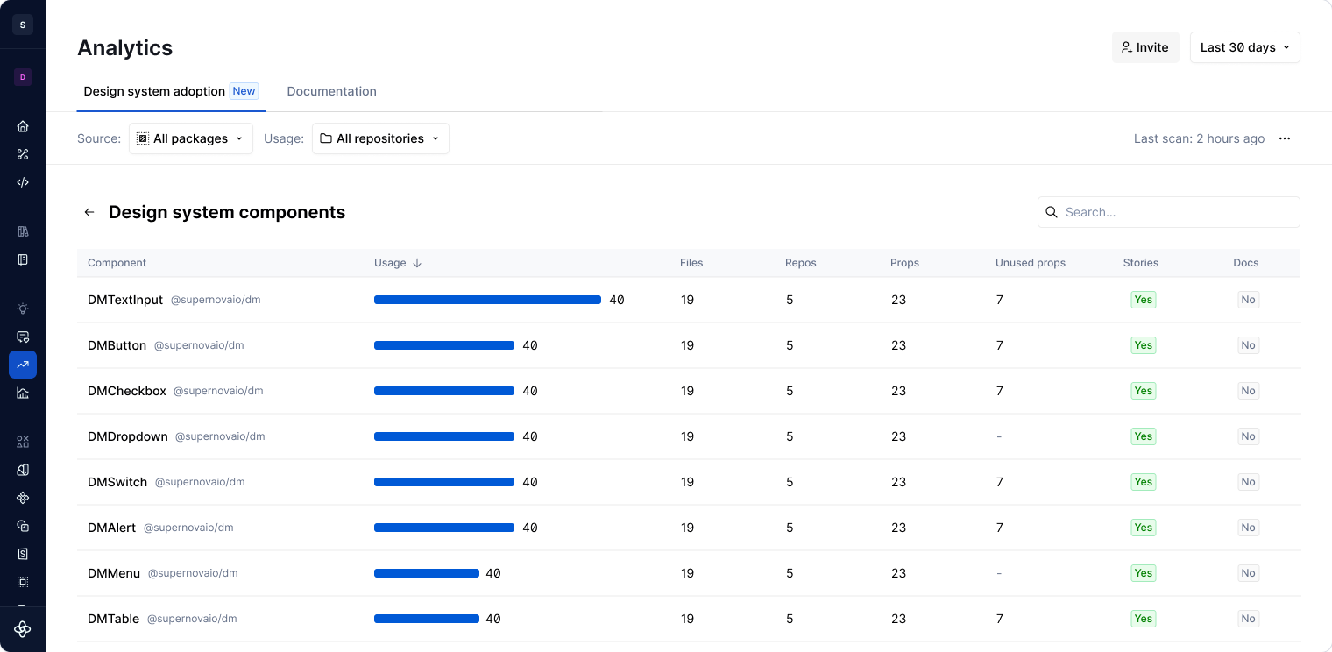
Task: Open the DMButton component row
Action: pos(689,345)
